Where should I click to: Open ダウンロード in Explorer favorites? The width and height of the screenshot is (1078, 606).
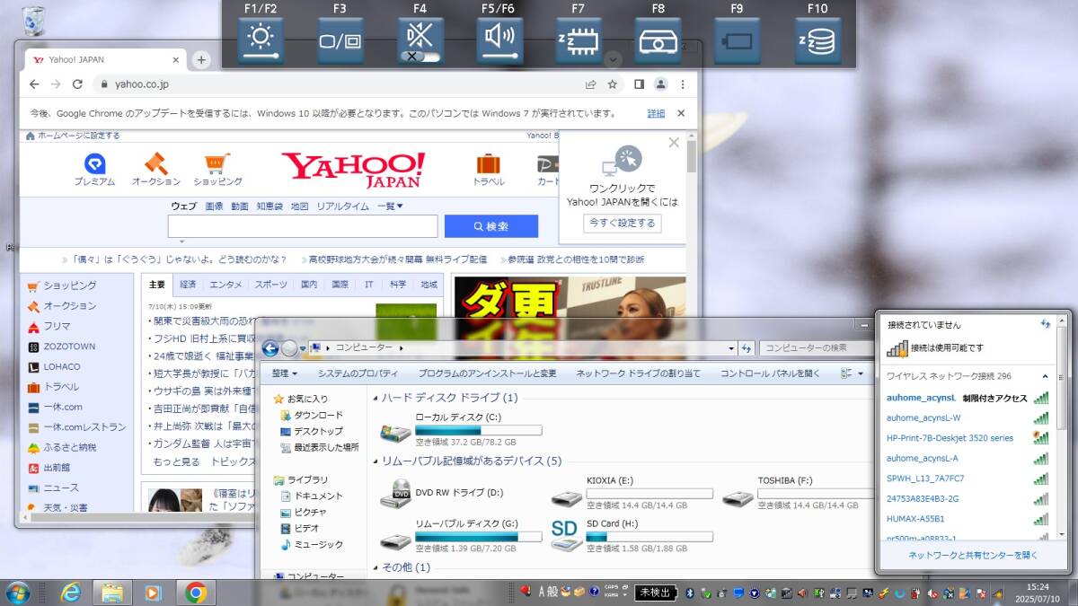[311, 416]
